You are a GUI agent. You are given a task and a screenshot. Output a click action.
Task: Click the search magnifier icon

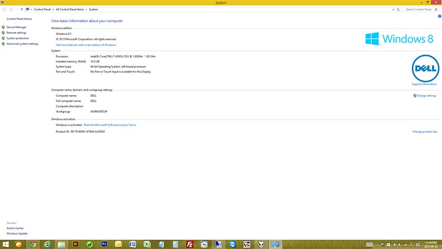(436, 9)
